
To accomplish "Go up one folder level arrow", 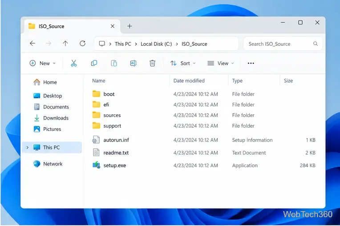I will (x=65, y=44).
